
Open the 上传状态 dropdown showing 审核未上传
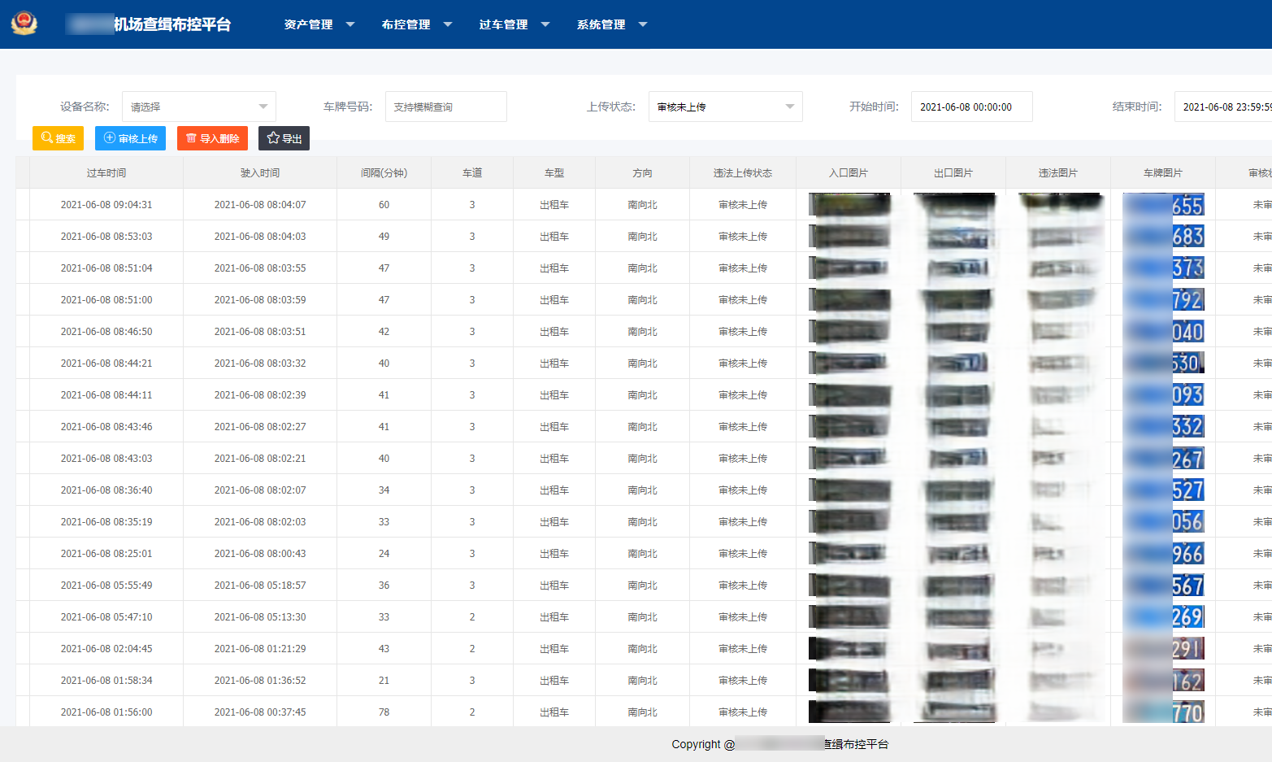point(725,107)
